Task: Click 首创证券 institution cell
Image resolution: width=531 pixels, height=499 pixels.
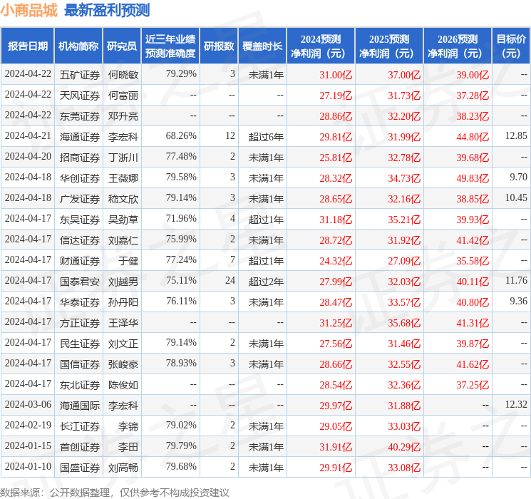Action: (x=80, y=447)
